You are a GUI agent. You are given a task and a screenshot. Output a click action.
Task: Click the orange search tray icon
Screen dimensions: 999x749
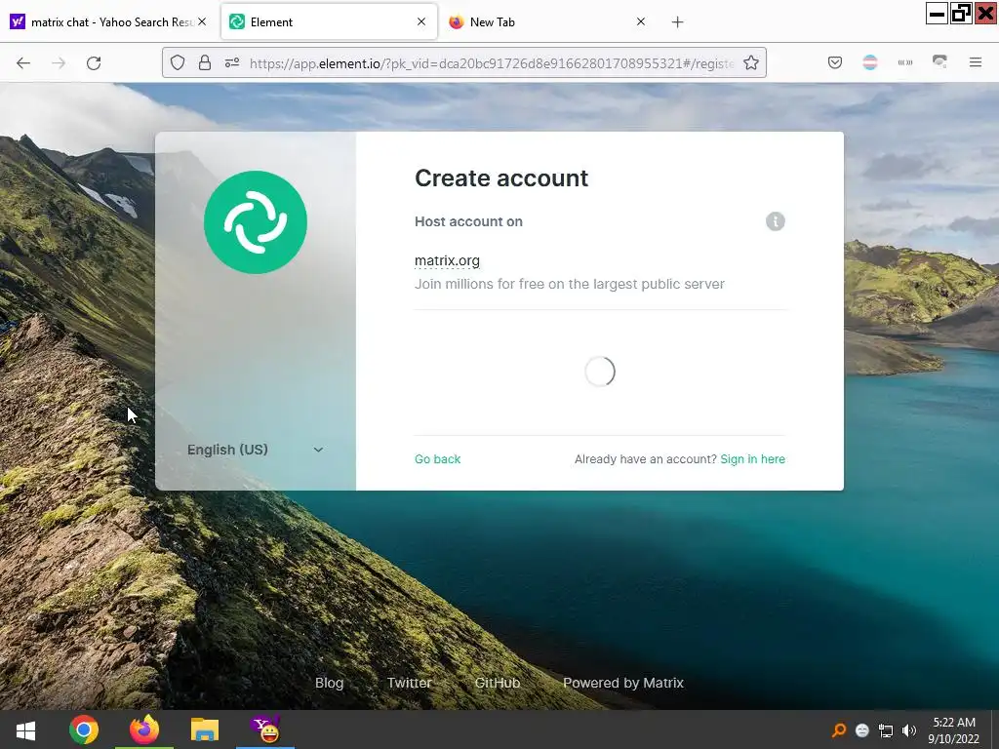[x=838, y=729]
